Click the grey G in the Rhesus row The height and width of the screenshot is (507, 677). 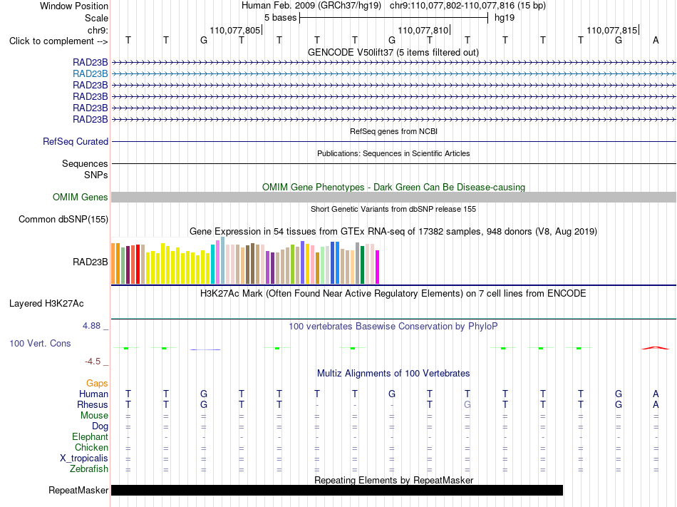pos(467,404)
